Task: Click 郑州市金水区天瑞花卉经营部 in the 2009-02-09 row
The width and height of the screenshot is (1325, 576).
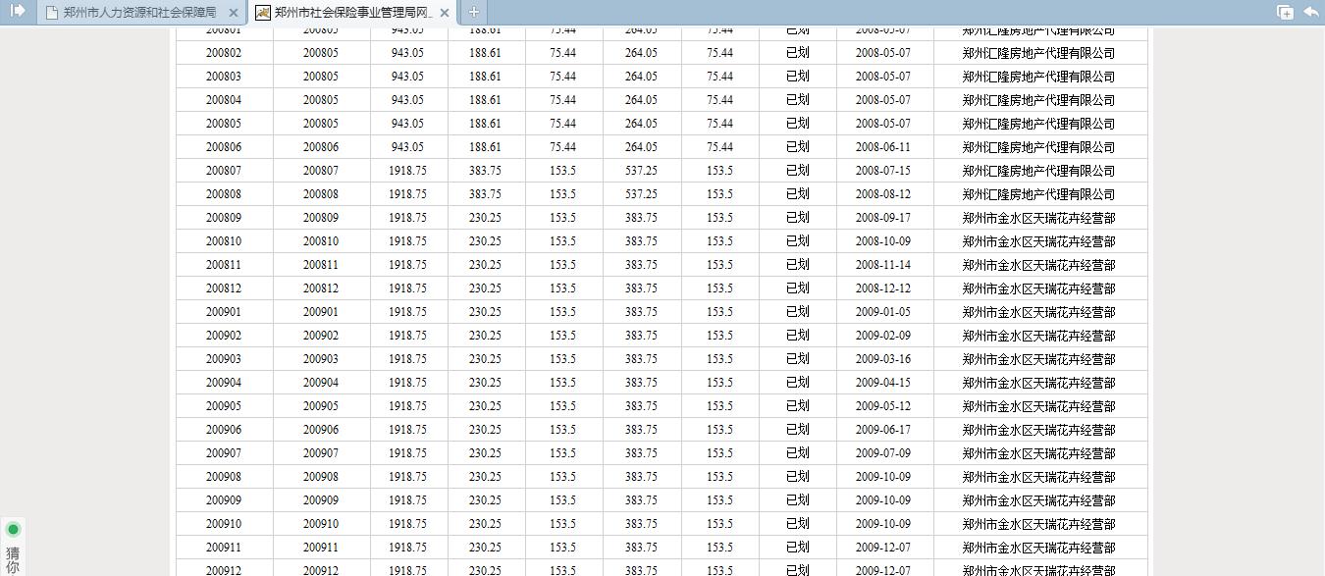Action: click(x=1038, y=336)
